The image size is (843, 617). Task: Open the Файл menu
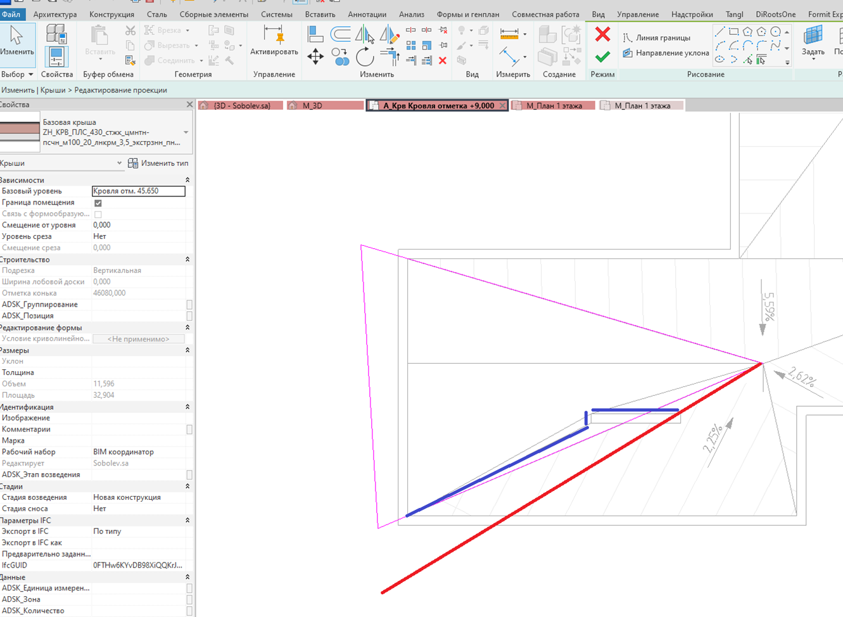pos(11,14)
